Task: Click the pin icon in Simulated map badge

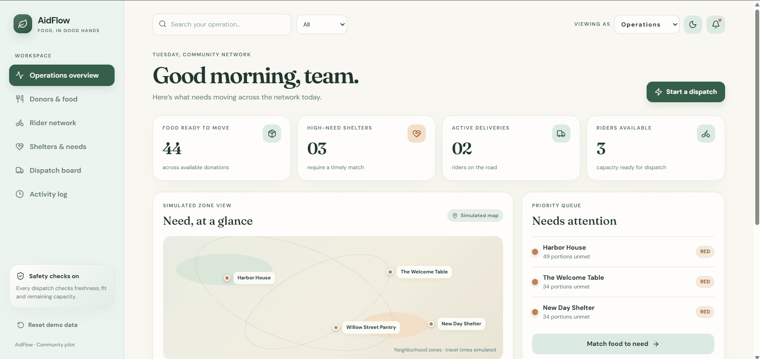Action: point(455,216)
